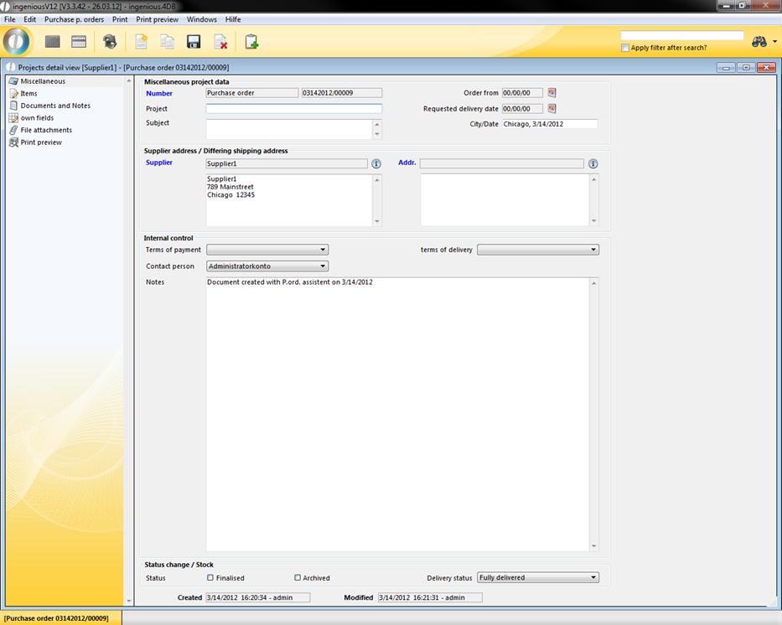Check the Finalised checkbox
782x625 pixels.
click(210, 577)
